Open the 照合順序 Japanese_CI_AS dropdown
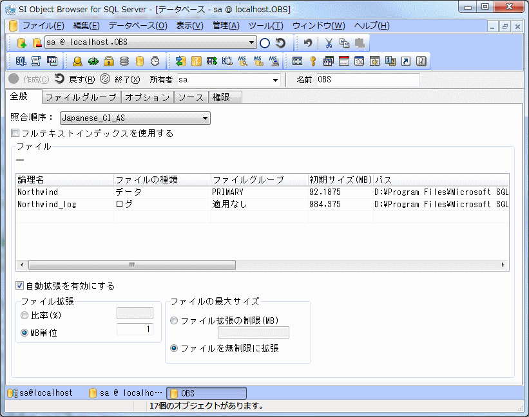 coord(205,118)
